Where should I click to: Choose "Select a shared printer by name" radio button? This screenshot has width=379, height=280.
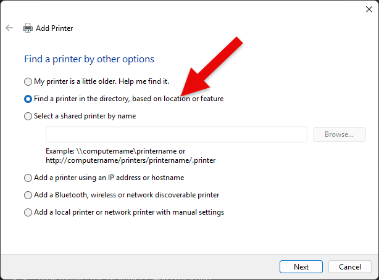click(28, 116)
